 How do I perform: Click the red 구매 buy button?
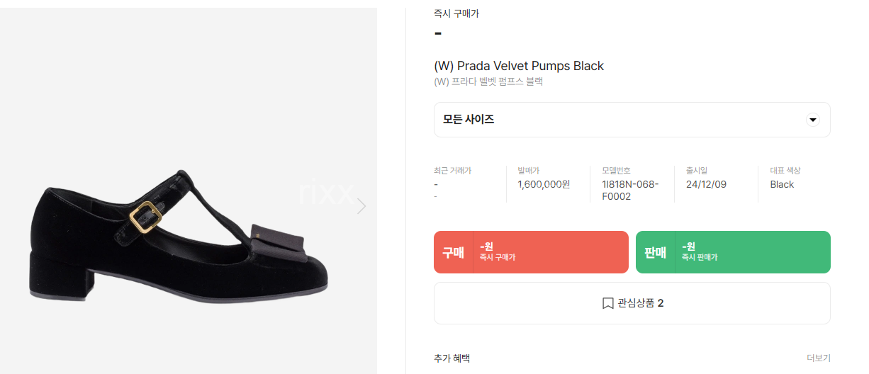coord(531,252)
